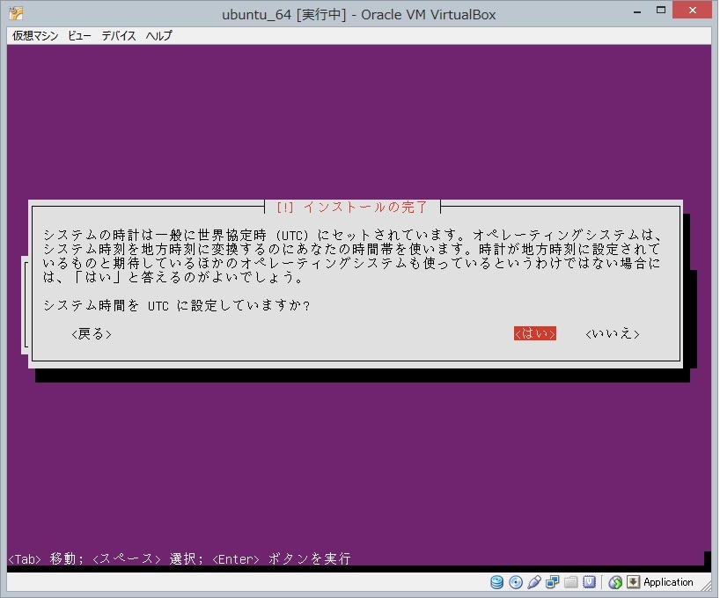
Task: Open the ヘルプ menu
Action: [x=159, y=36]
